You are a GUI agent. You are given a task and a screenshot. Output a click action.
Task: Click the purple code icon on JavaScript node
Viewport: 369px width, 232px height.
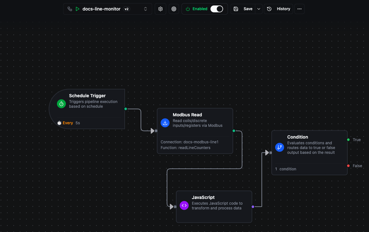point(184,205)
